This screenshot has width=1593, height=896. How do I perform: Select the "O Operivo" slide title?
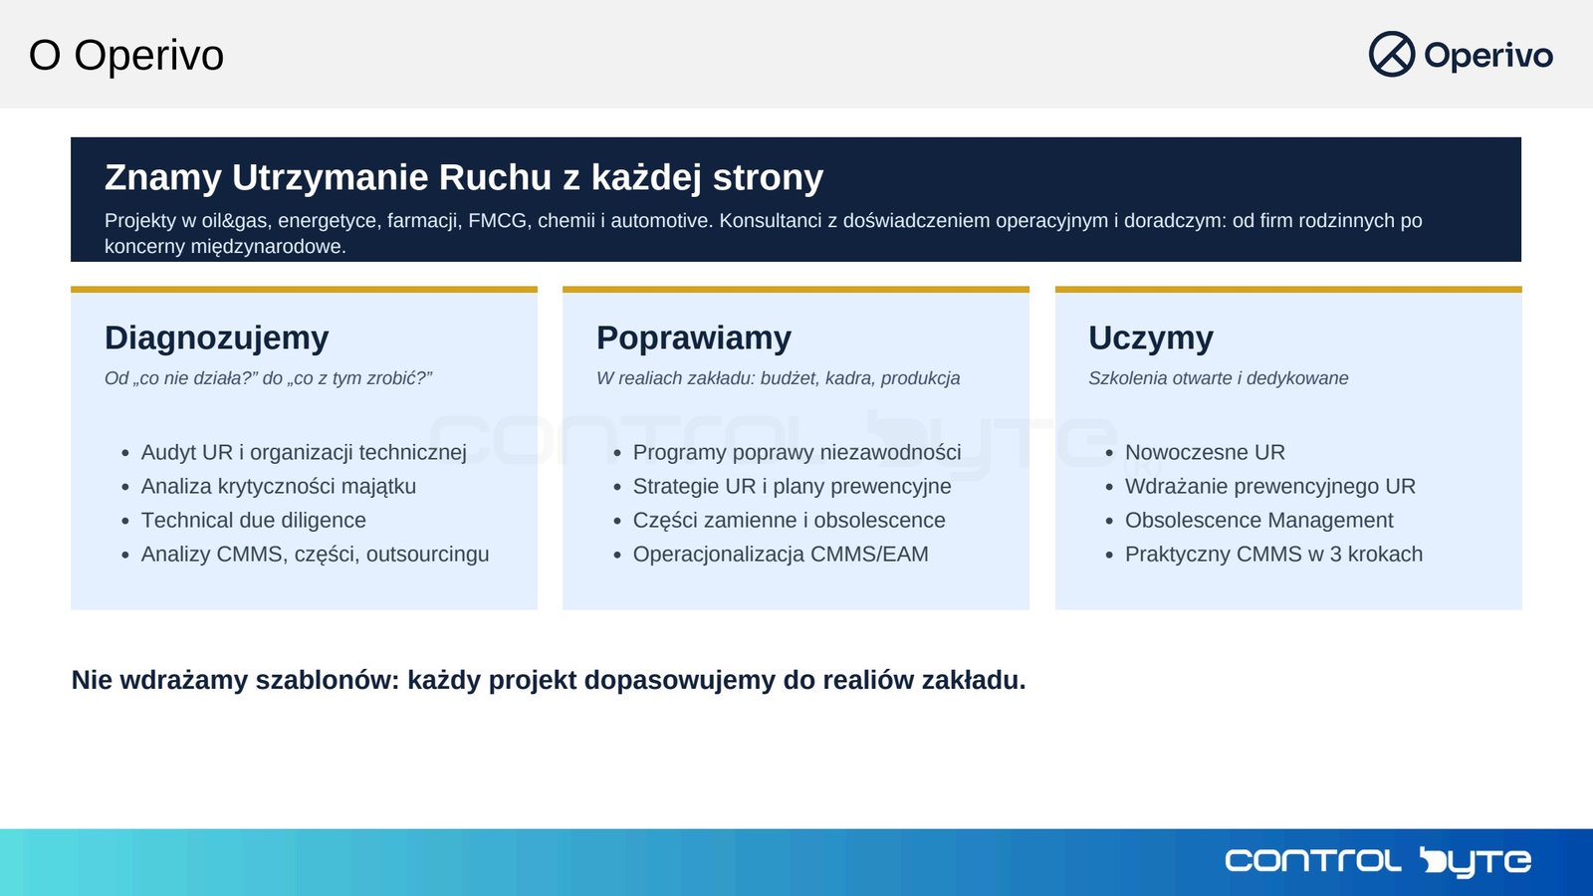point(126,55)
